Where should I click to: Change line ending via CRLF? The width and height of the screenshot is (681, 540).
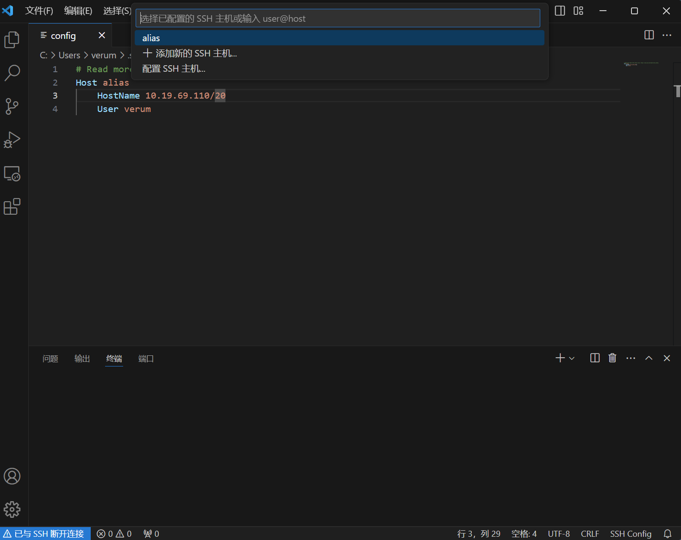[590, 534]
